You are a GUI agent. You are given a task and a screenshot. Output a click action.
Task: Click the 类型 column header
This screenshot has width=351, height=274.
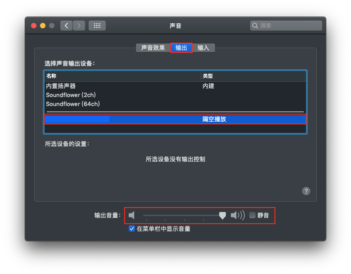252,76
